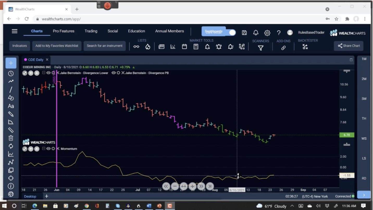
Task: Click the crosshair target icon in left toolbar
Action: [11, 178]
